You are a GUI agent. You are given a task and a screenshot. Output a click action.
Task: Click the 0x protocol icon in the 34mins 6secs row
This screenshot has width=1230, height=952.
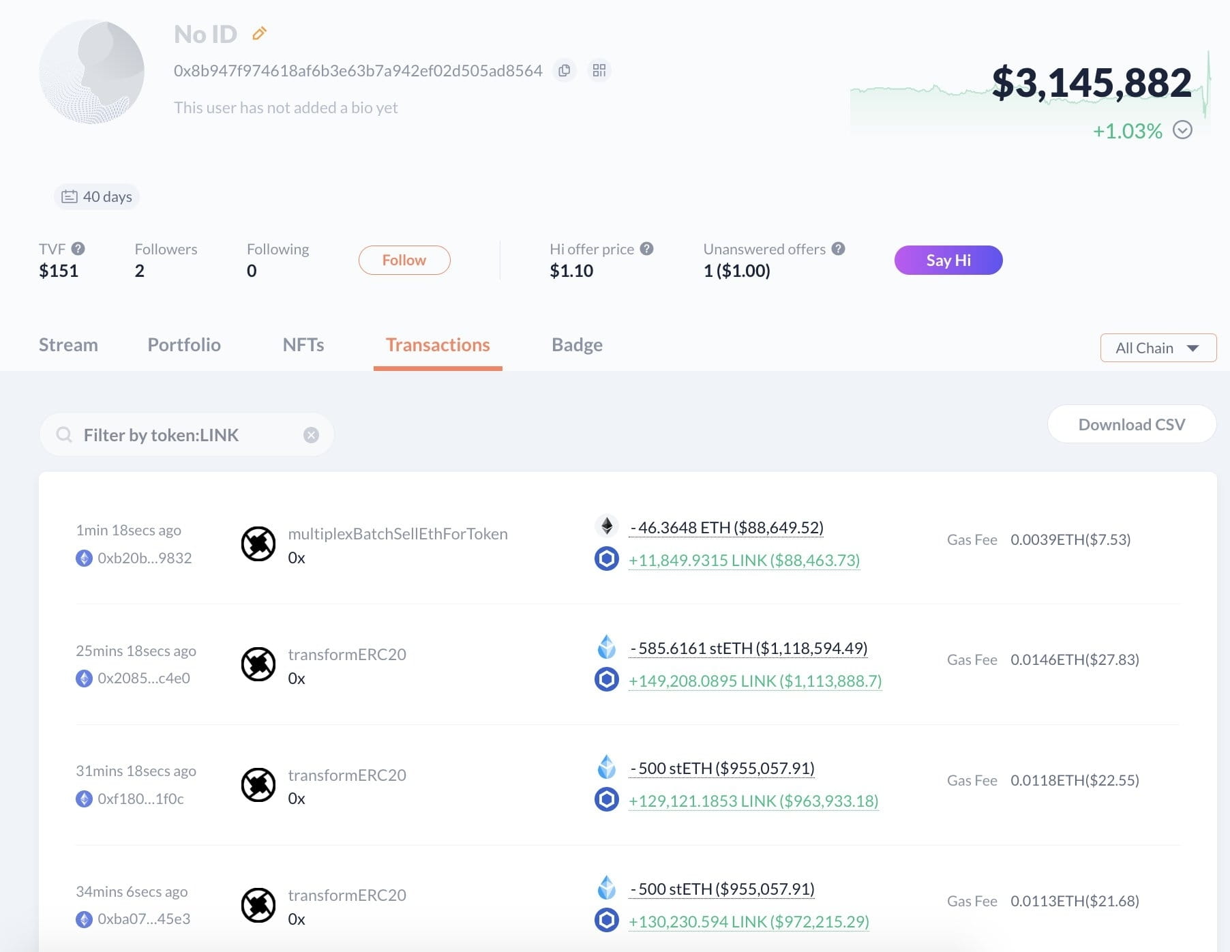click(x=258, y=905)
